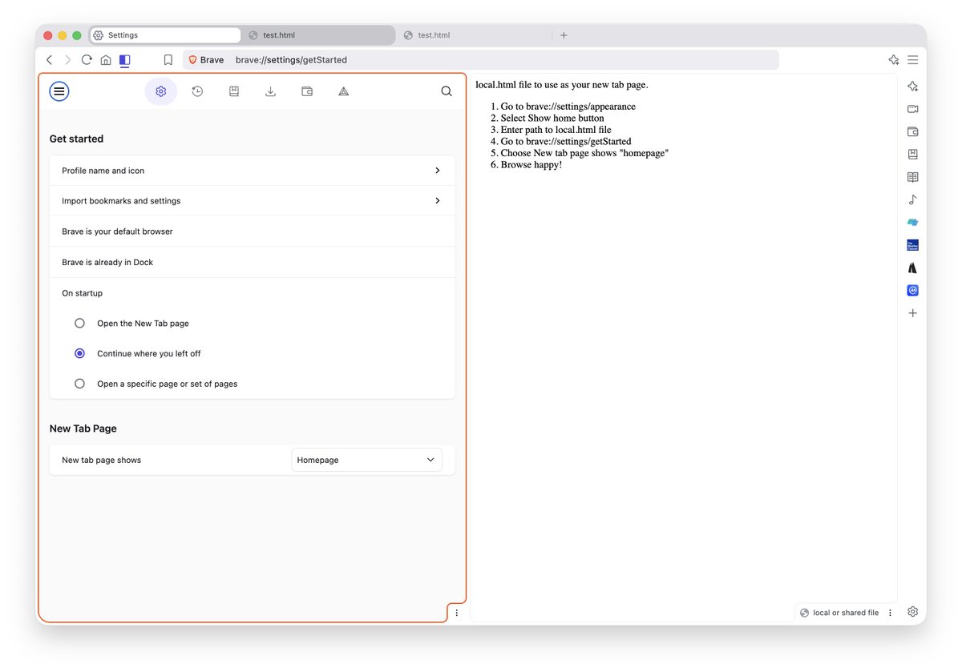Viewport: 962px width, 672px height.
Task: Click the Get started heading
Action: click(x=76, y=139)
